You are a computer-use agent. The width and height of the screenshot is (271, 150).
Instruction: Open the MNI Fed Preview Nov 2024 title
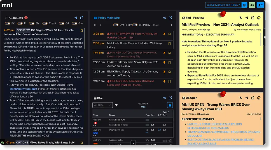(220, 25)
